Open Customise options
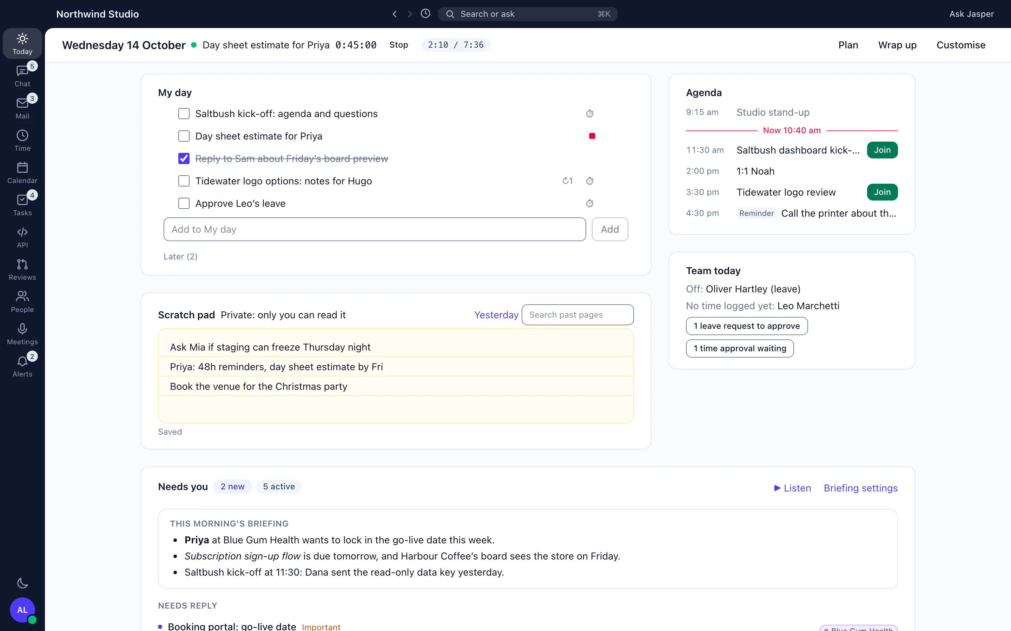 961,45
